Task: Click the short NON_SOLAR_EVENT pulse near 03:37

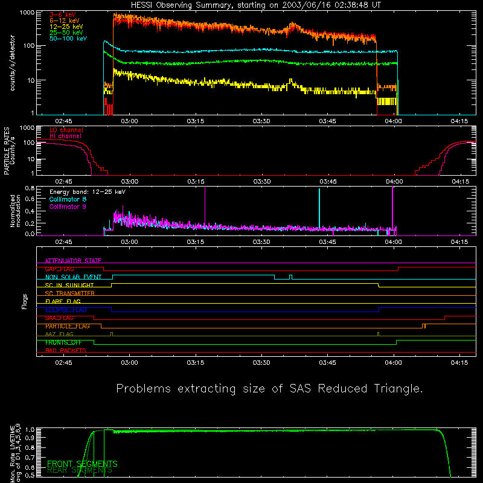Action: [291, 277]
